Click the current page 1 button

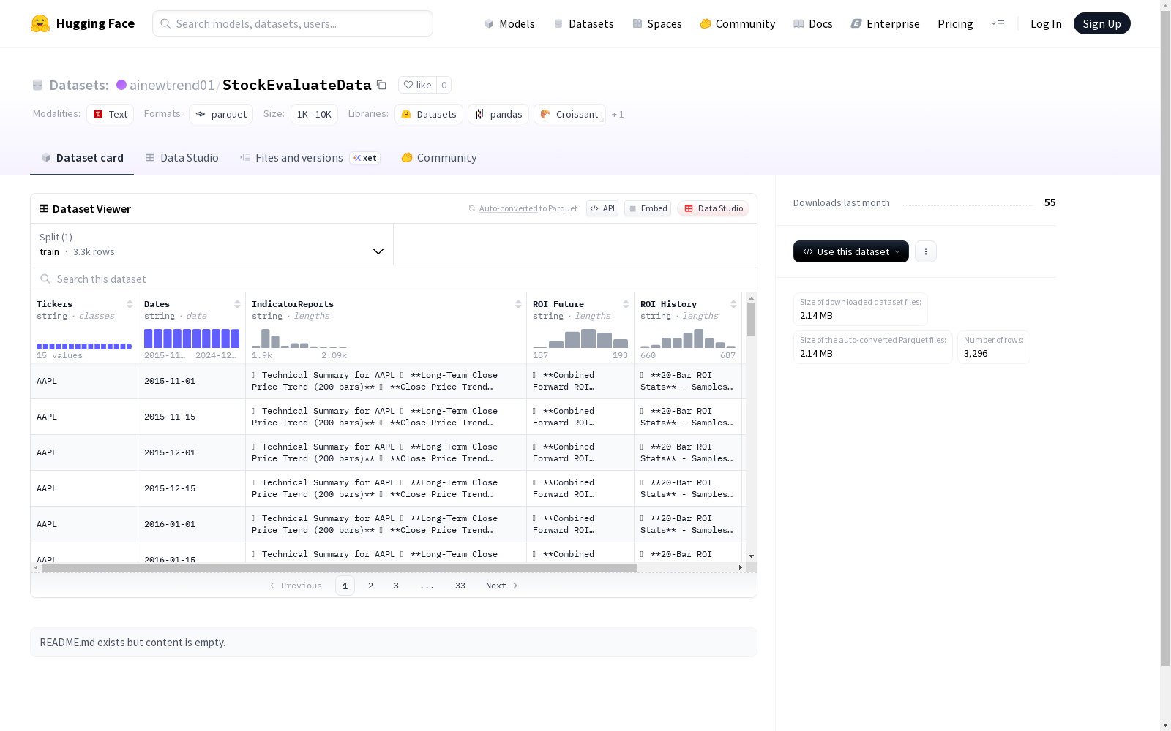click(x=345, y=586)
